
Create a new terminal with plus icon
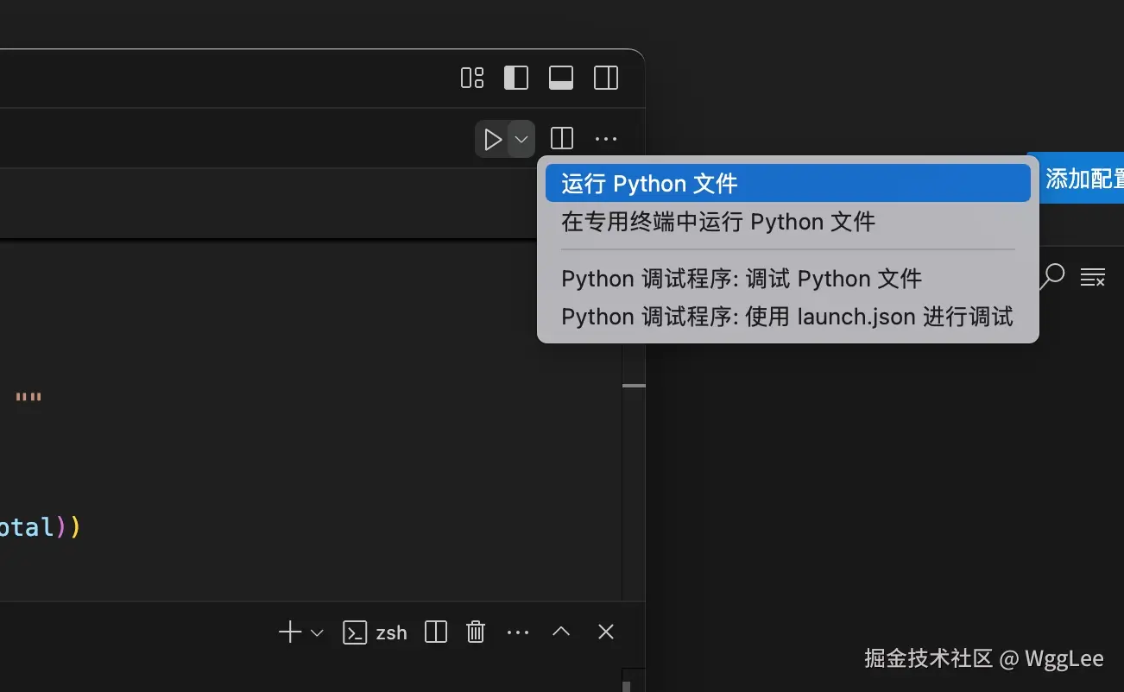coord(290,632)
